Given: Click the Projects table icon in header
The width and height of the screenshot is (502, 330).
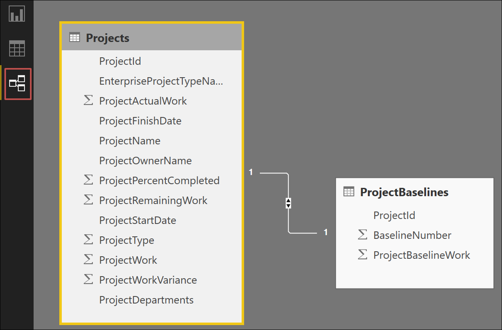Looking at the screenshot, I should pos(74,38).
